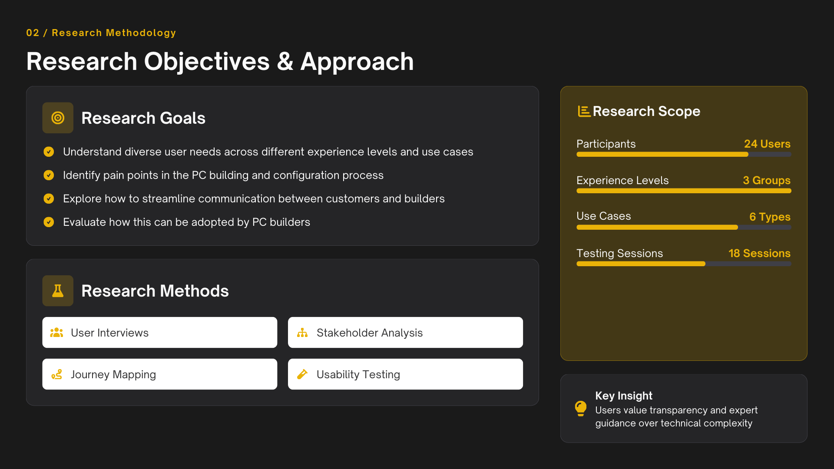
Task: Adjust the Testing Sessions progress bar
Action: [x=683, y=264]
